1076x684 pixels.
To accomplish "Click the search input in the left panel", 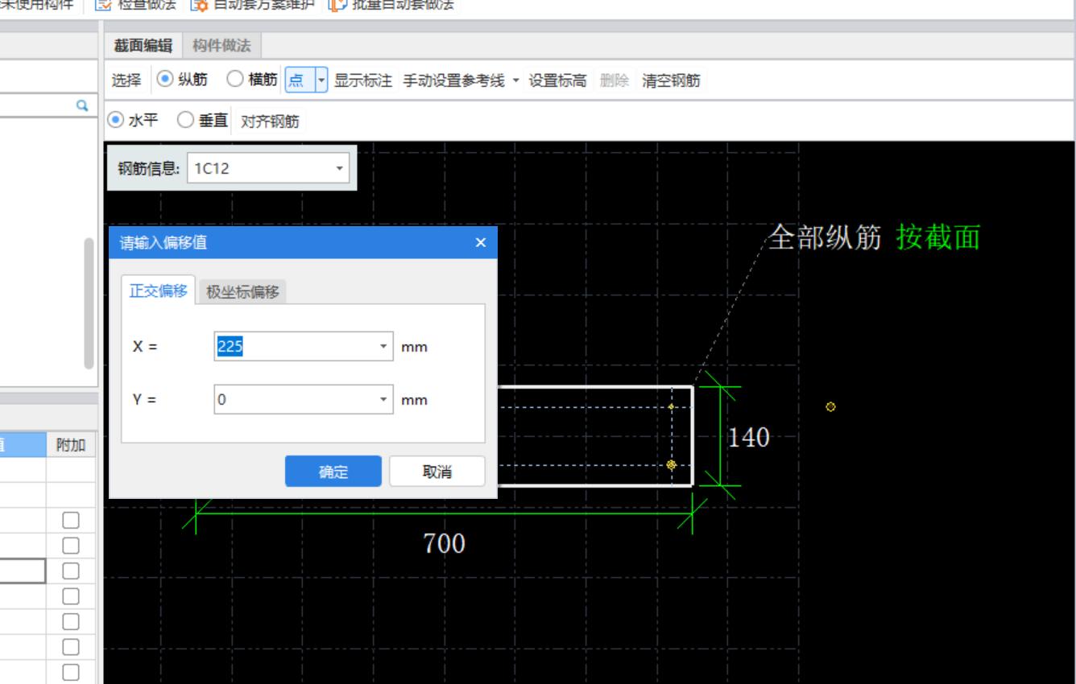I will click(37, 105).
